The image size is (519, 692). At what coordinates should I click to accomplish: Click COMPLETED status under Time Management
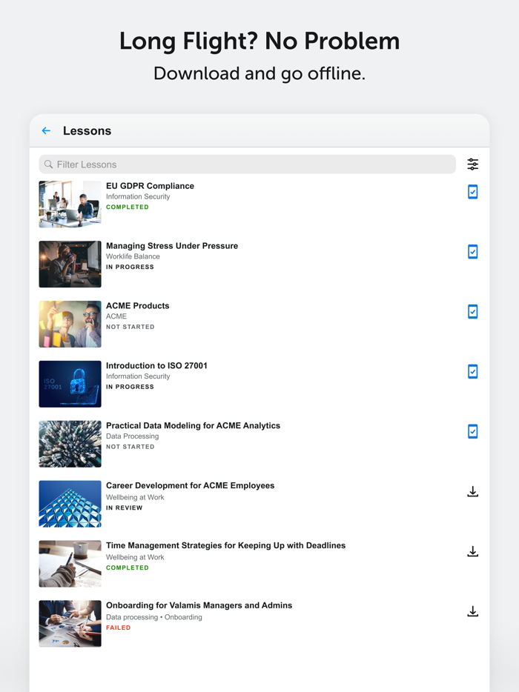click(128, 568)
